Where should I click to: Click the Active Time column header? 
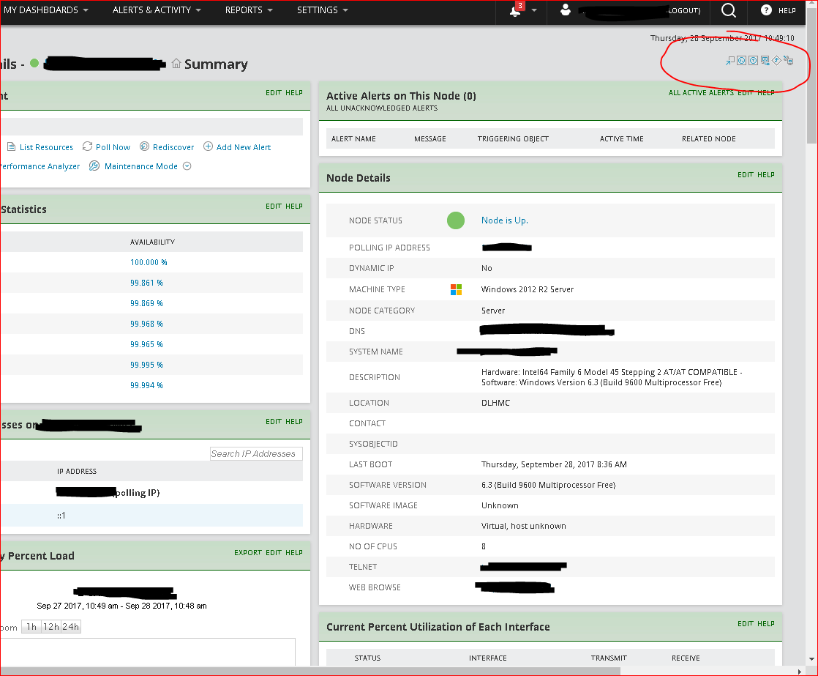[x=621, y=138]
